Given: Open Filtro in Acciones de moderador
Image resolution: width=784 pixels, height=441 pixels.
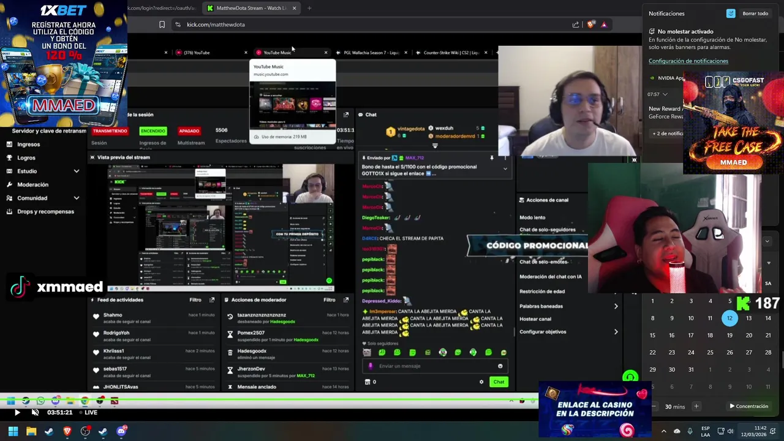Looking at the screenshot, I should pos(330,300).
